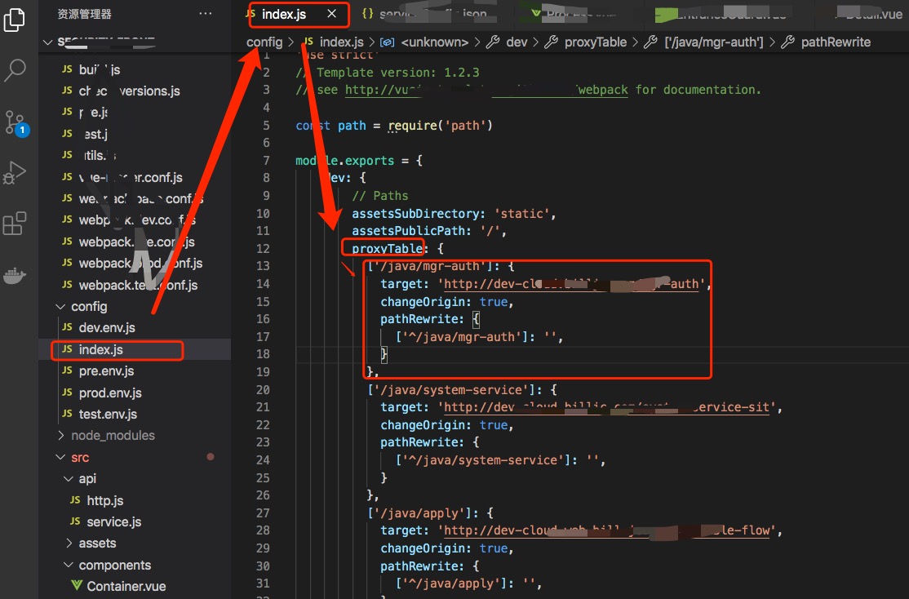Image resolution: width=909 pixels, height=599 pixels.
Task: Click pathRewrite in the breadcrumb bar
Action: coord(835,42)
